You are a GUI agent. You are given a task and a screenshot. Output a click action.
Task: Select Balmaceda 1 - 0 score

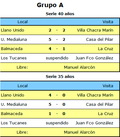[x=57, y=114]
